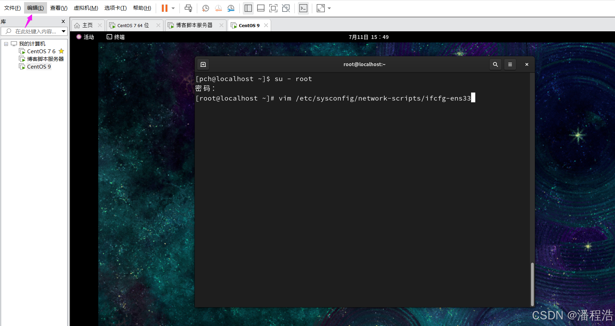Open the 虚拟机(M) menu
The width and height of the screenshot is (615, 326).
point(86,8)
